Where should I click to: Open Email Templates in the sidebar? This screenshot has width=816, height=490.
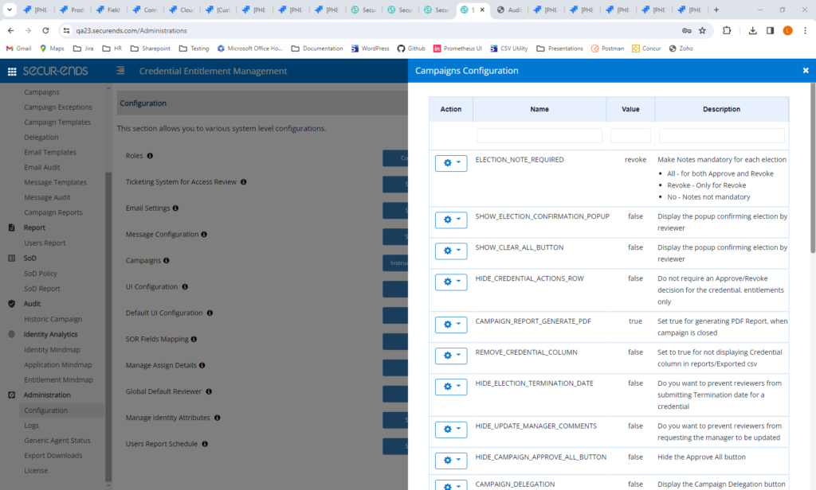point(50,152)
